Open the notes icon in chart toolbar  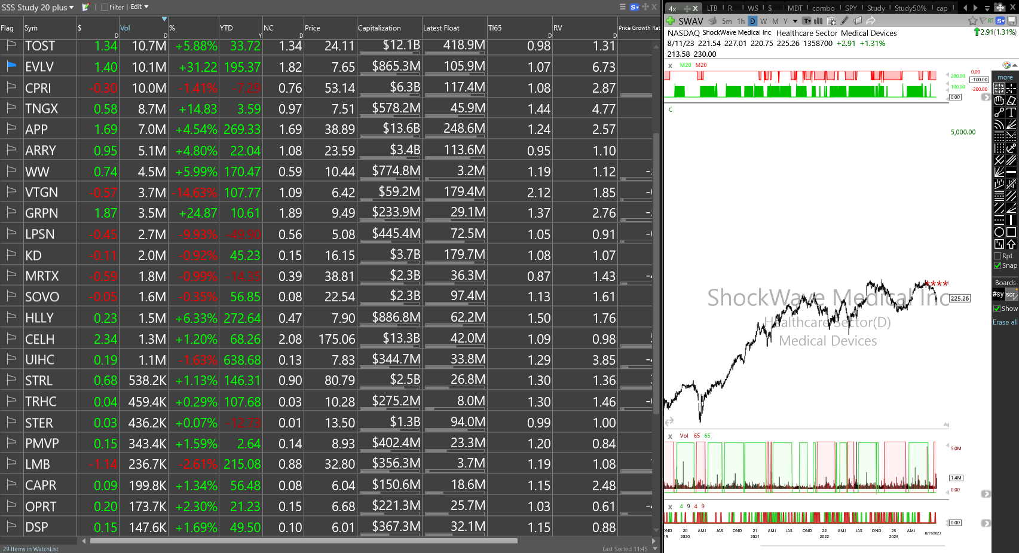[858, 21]
